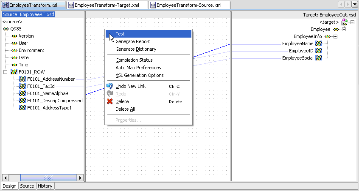Collapse the target root node
359x191 pixels.
(352, 22)
